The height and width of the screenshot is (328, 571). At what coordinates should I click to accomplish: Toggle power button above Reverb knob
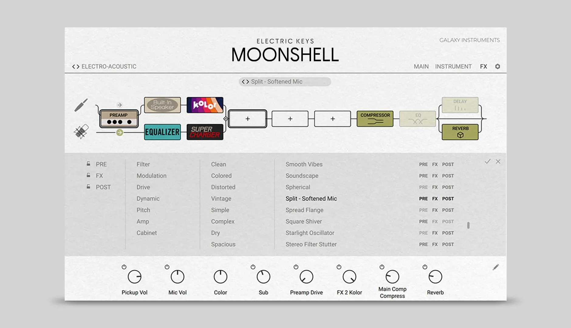click(425, 267)
